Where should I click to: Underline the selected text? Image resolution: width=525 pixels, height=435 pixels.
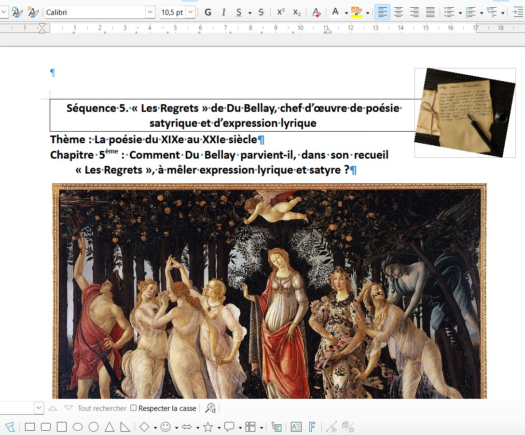[x=239, y=13]
